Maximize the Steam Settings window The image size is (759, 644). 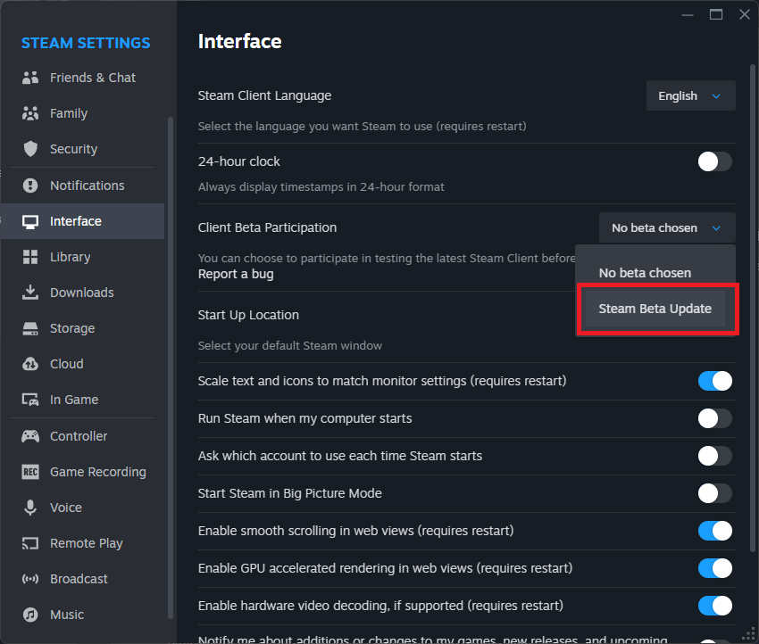pos(716,15)
